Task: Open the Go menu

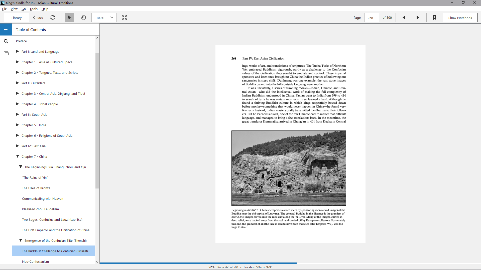Action: [x=24, y=9]
